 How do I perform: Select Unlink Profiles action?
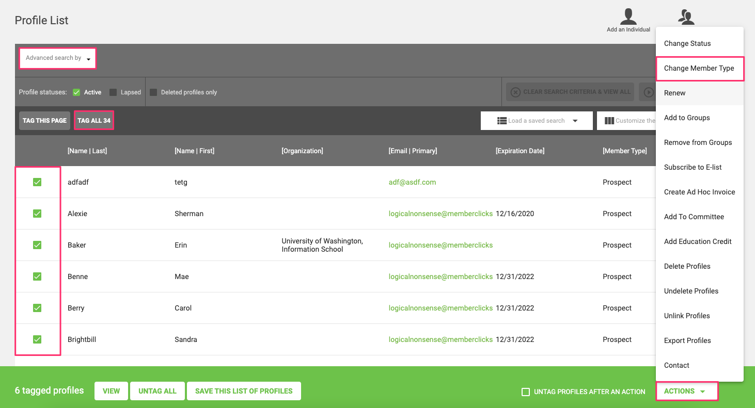click(x=699, y=316)
